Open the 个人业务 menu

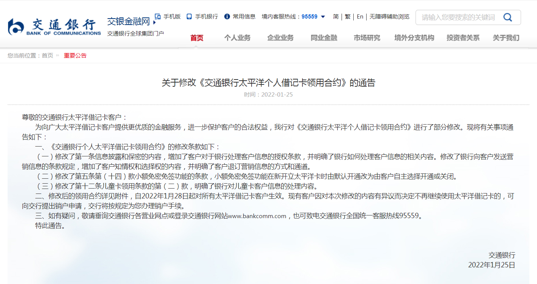tap(237, 38)
